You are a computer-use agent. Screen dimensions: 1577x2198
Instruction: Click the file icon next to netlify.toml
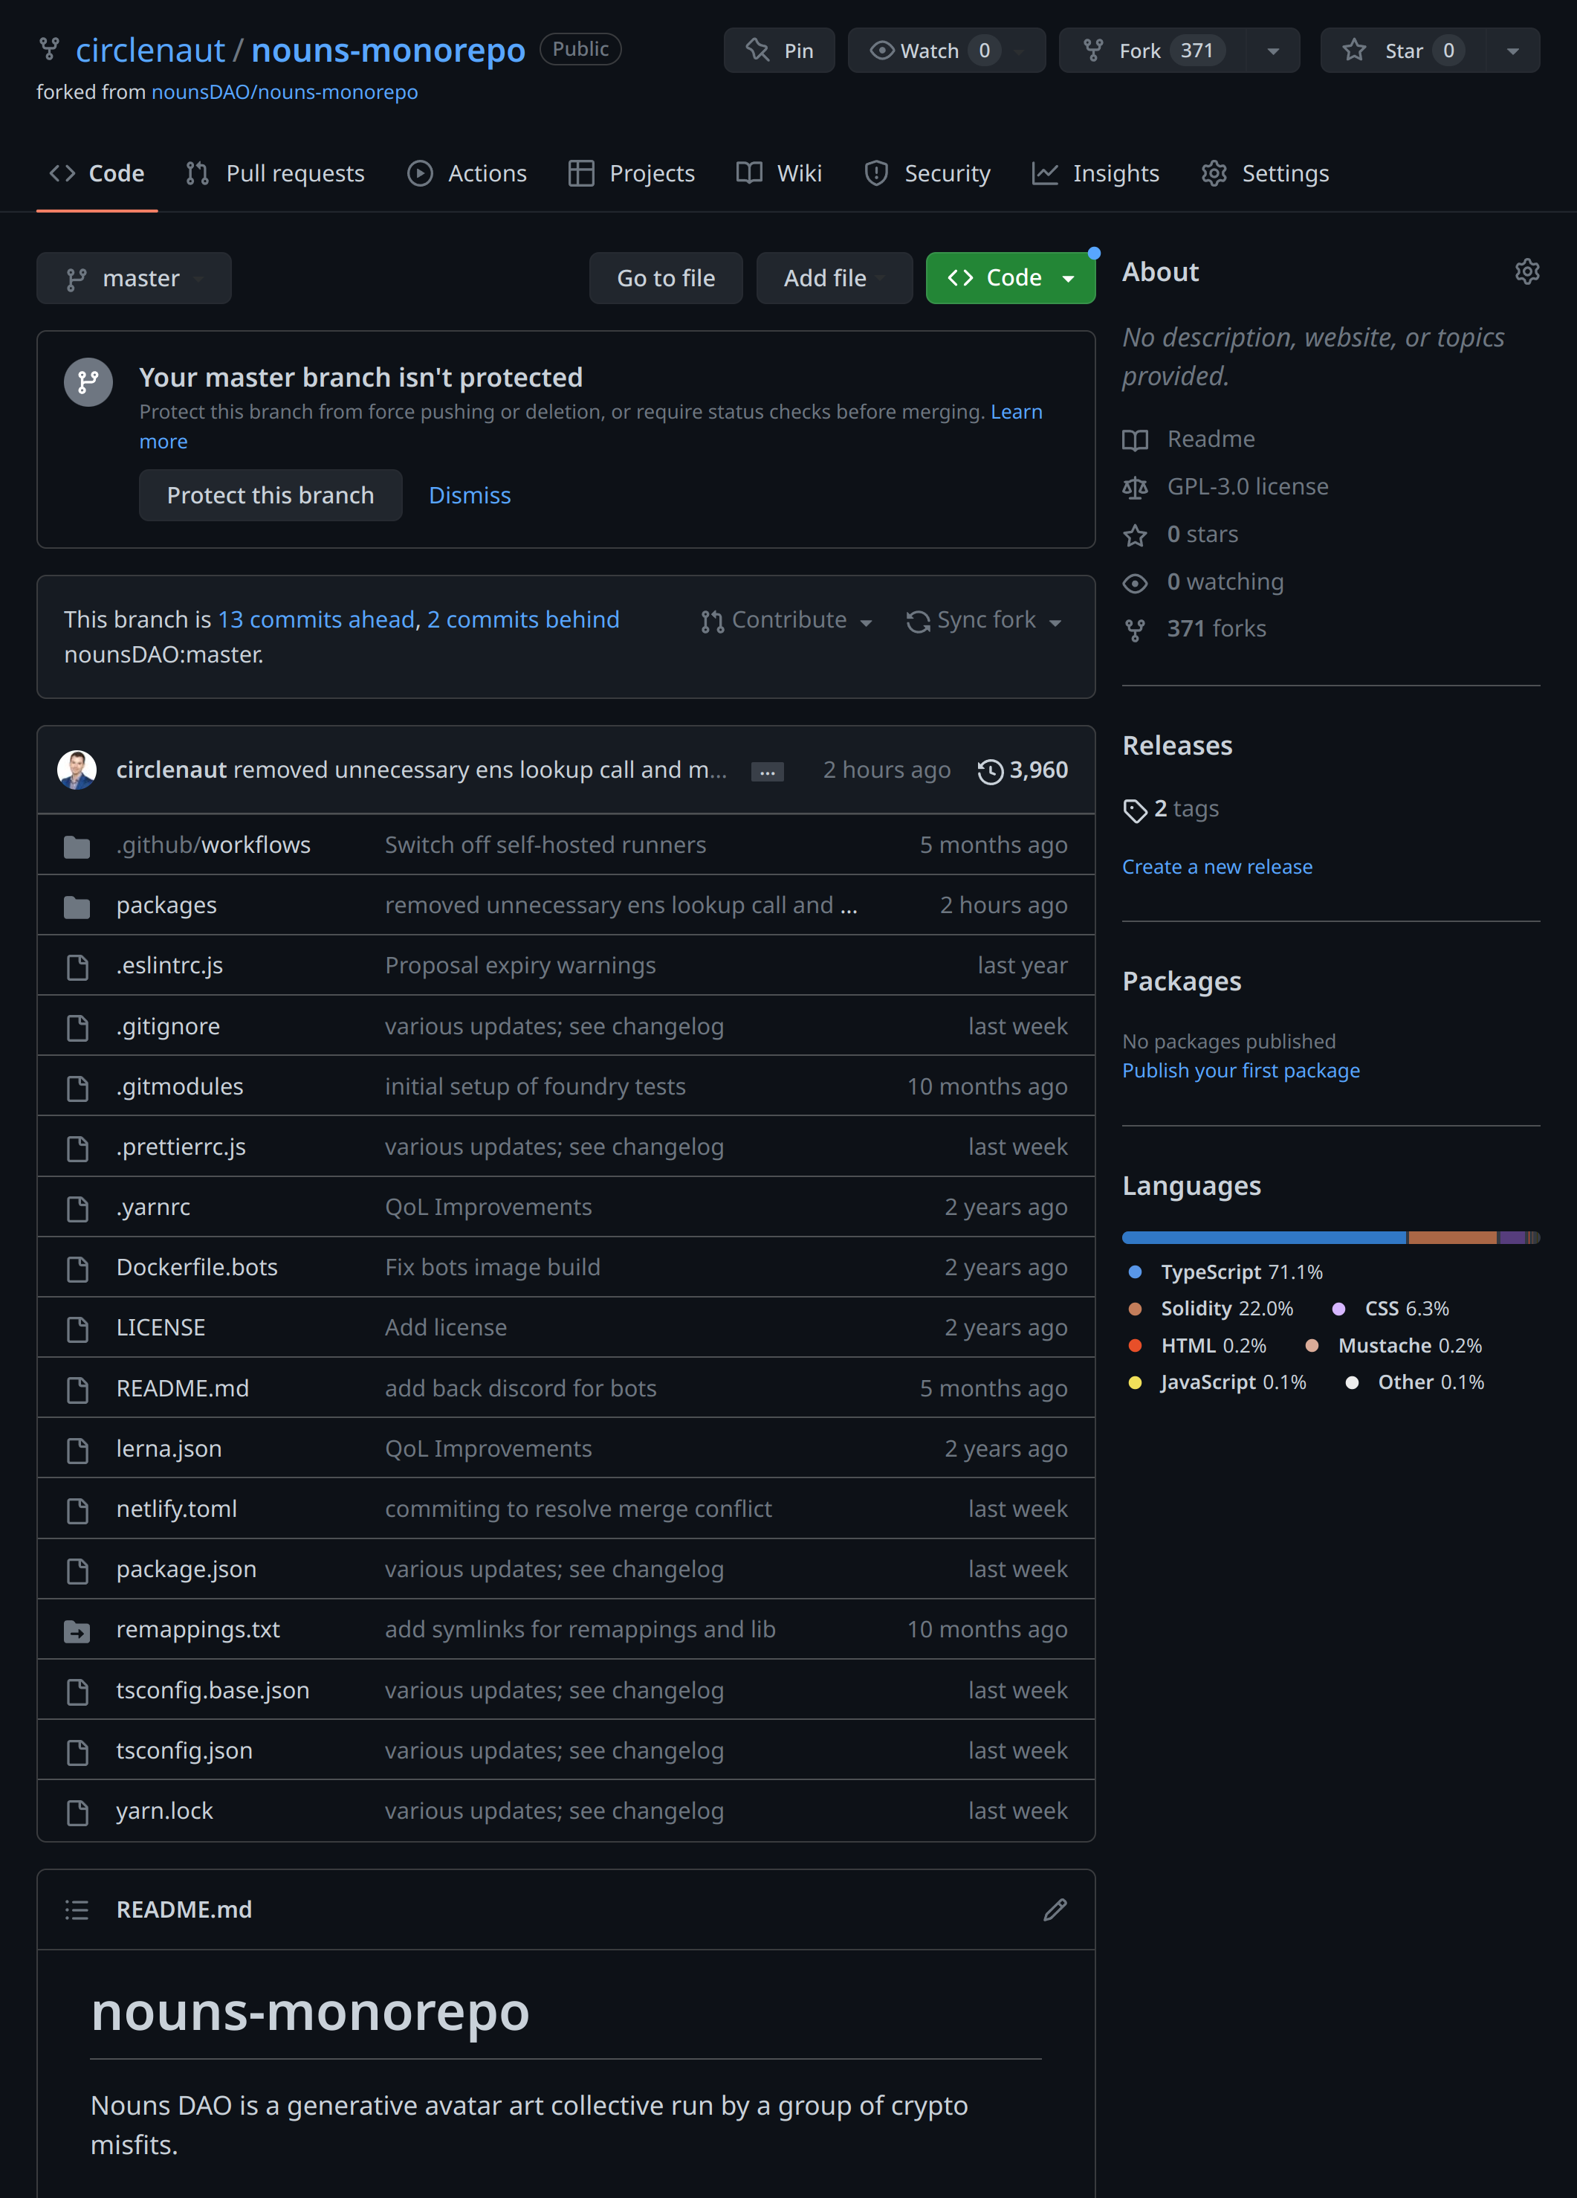(77, 1510)
